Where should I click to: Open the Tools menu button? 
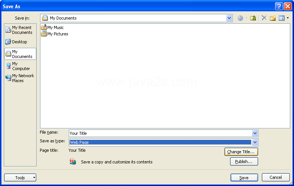20,178
